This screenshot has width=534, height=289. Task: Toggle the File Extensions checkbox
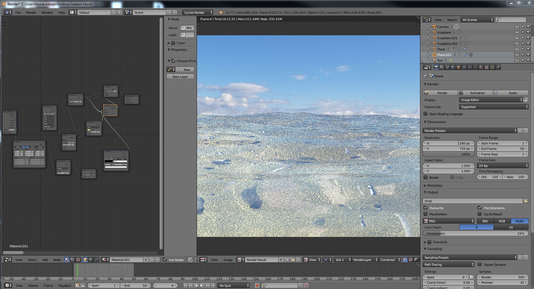(x=480, y=208)
